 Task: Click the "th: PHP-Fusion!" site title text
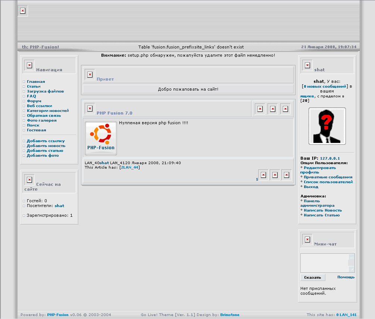tap(40, 47)
